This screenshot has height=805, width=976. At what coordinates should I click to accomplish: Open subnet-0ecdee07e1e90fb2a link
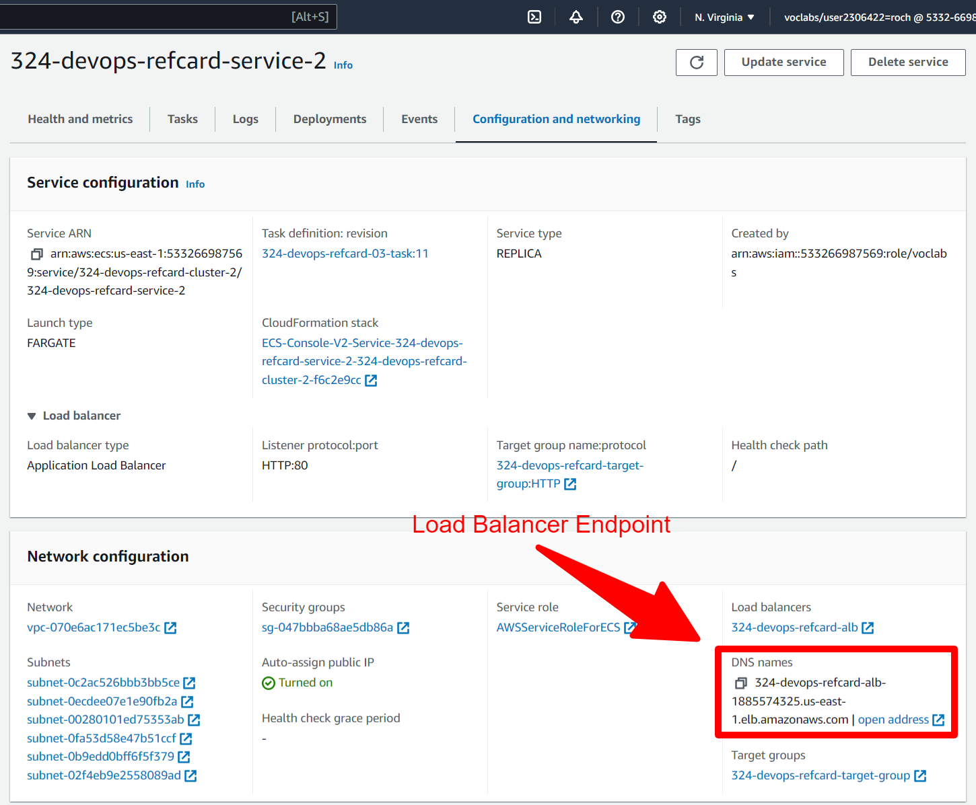(x=102, y=701)
